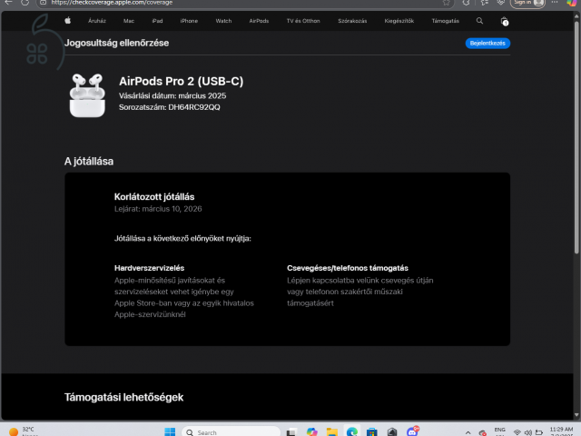Open the Wi-Fi network tray icon
This screenshot has height=436, width=581.
[517, 432]
